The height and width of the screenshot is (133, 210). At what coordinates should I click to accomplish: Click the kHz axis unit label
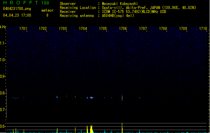click(x=3, y=27)
